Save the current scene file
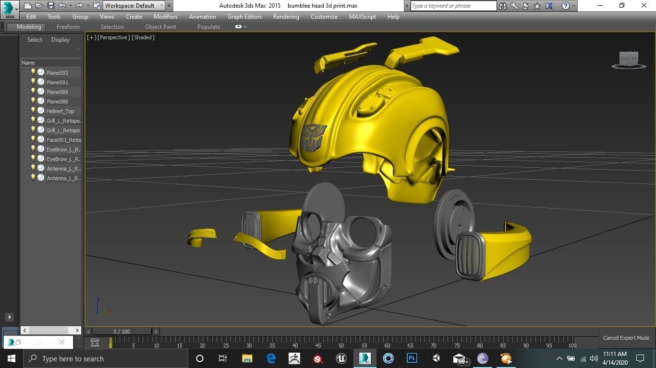The image size is (656, 368). click(50, 6)
